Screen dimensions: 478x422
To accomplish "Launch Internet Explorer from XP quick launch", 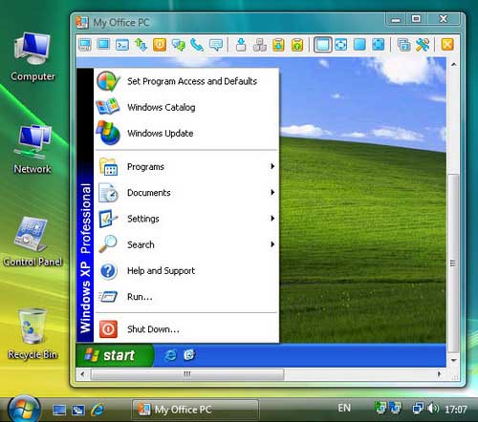I will (170, 355).
